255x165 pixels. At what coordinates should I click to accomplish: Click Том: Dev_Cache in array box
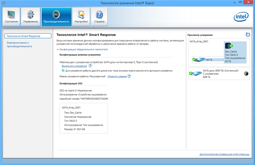pos(73,113)
